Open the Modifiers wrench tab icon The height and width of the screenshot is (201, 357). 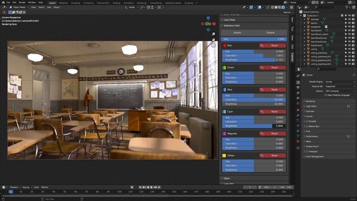(298, 116)
